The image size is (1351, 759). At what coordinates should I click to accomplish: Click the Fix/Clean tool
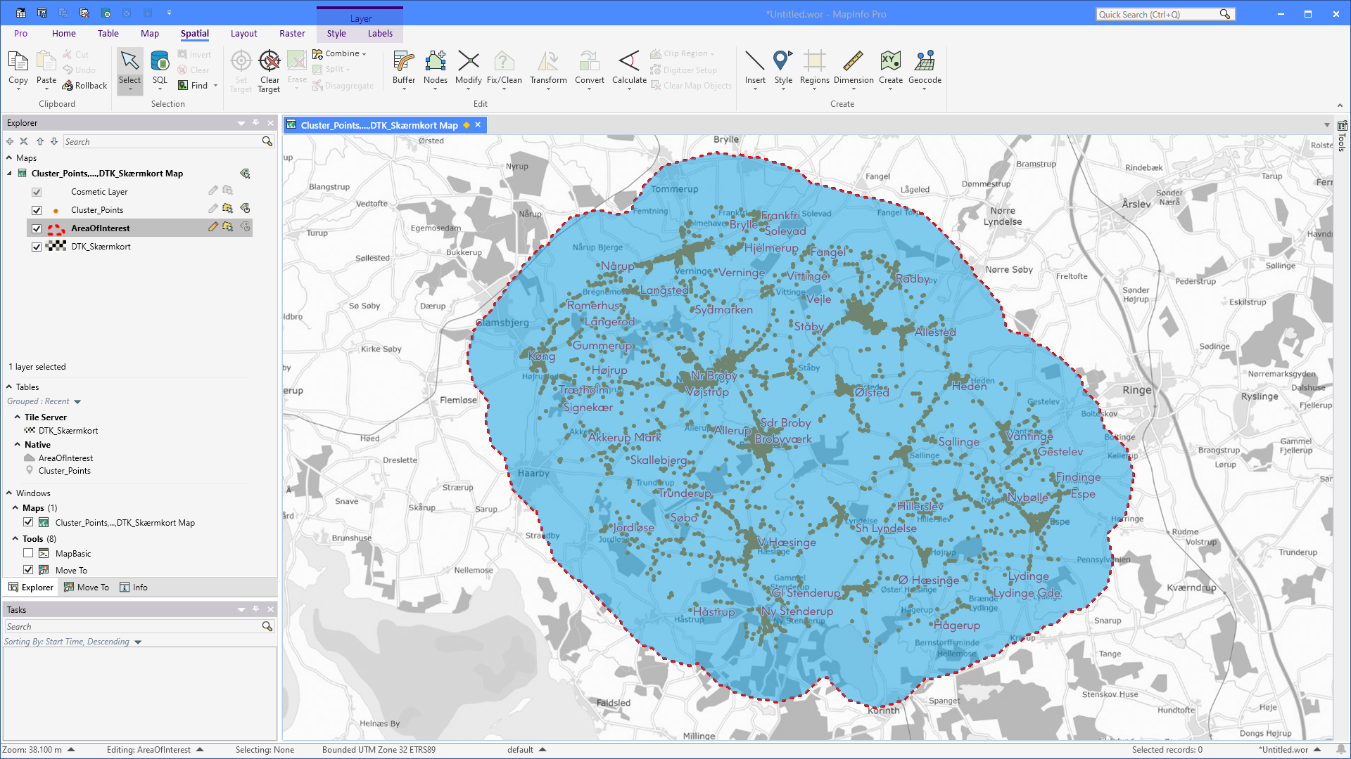pos(504,70)
